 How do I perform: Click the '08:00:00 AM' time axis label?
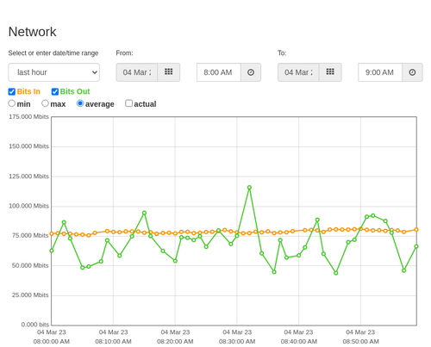point(52,342)
